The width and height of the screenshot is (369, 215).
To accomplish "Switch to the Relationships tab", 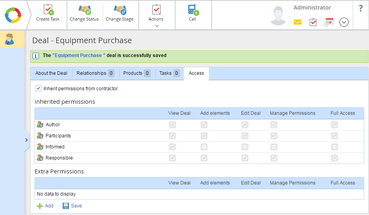I will [x=95, y=73].
